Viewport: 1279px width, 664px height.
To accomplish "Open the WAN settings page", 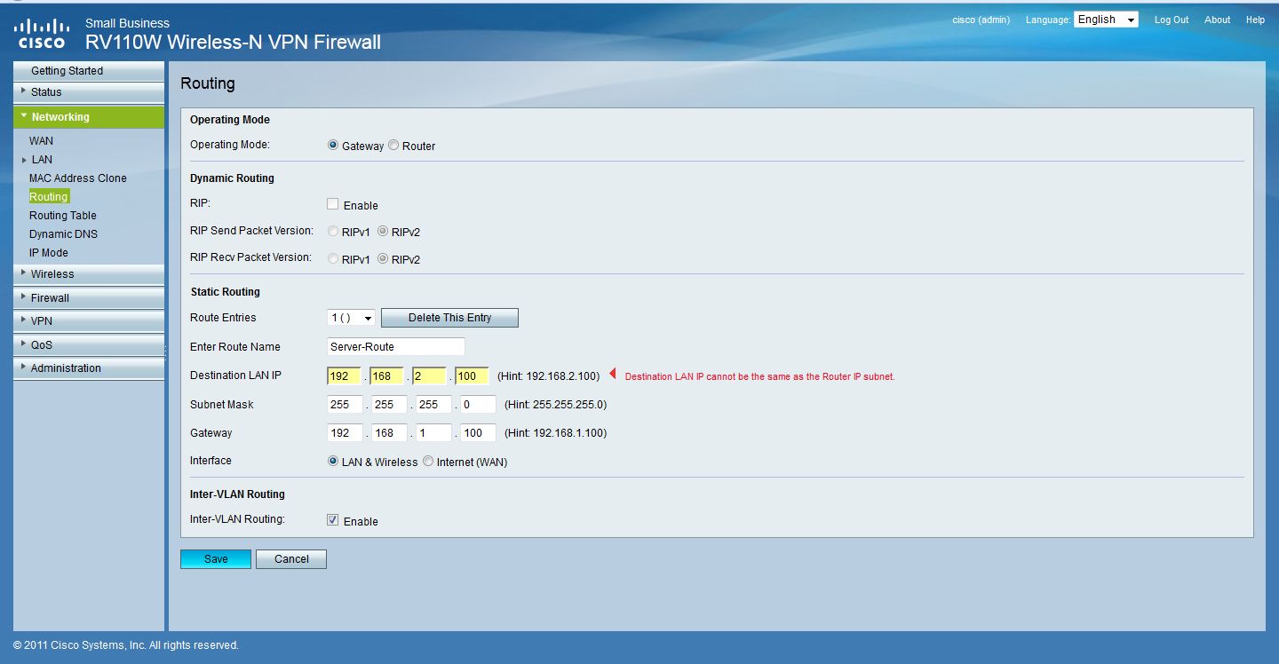I will (x=41, y=141).
